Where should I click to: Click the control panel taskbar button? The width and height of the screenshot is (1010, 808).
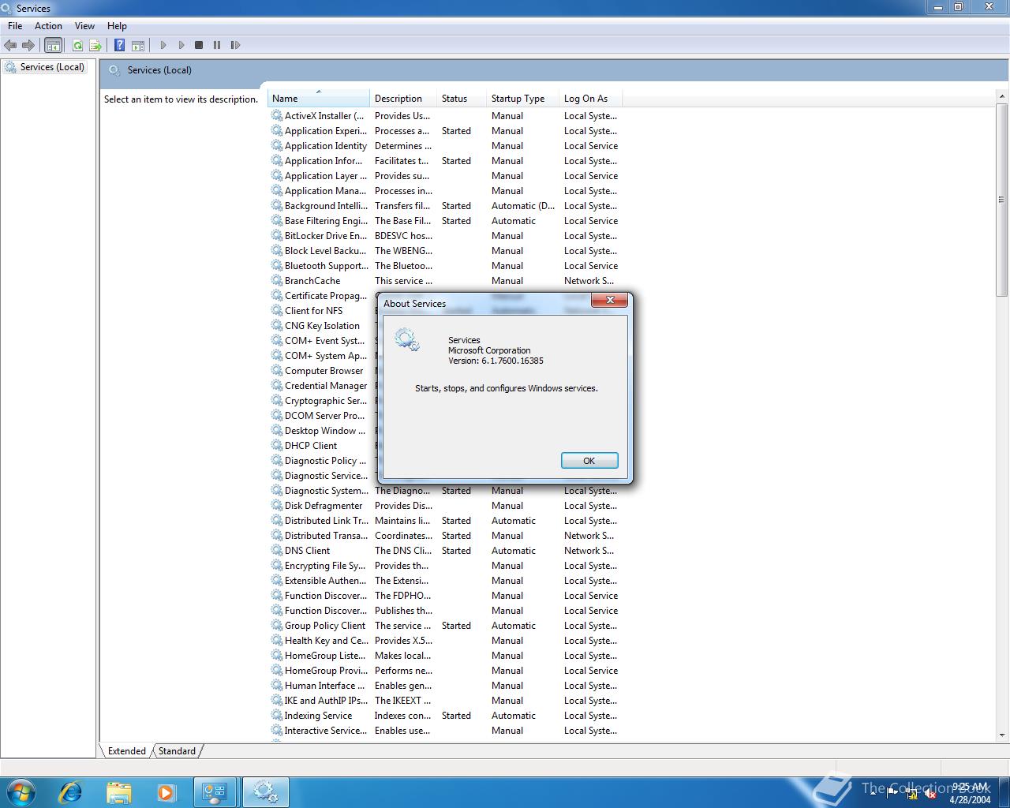pyautogui.click(x=215, y=791)
